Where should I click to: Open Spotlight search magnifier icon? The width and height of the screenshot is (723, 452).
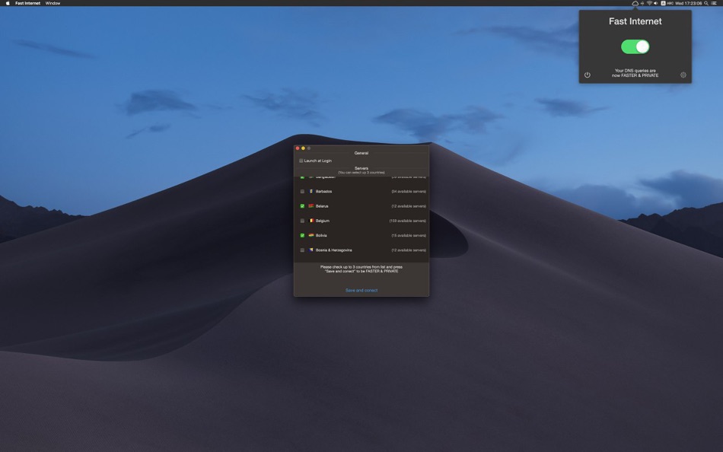706,3
